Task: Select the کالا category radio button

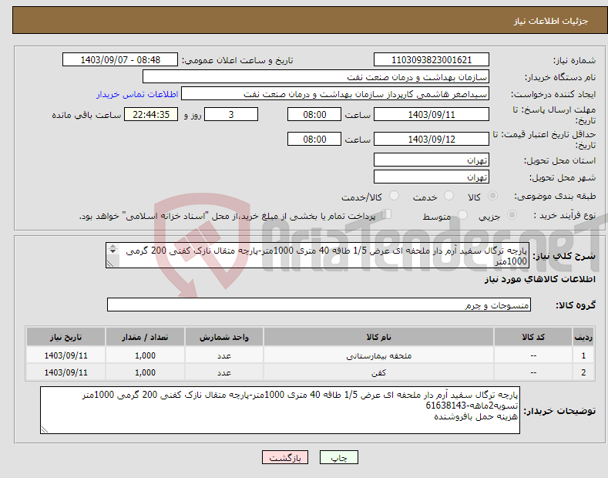Action: (x=492, y=196)
